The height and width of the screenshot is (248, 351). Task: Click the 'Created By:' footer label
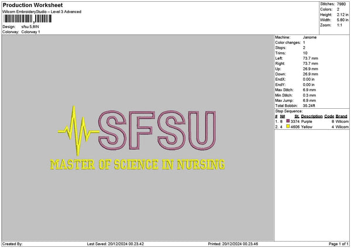[12, 244]
